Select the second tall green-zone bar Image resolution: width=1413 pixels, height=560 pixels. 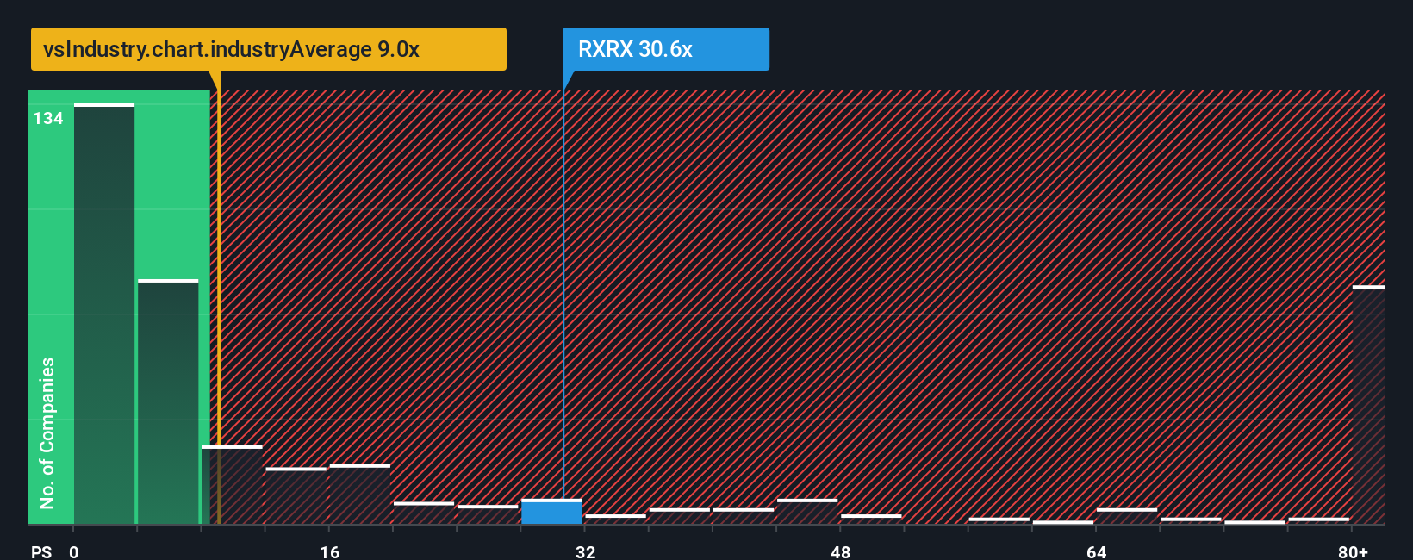[168, 401]
